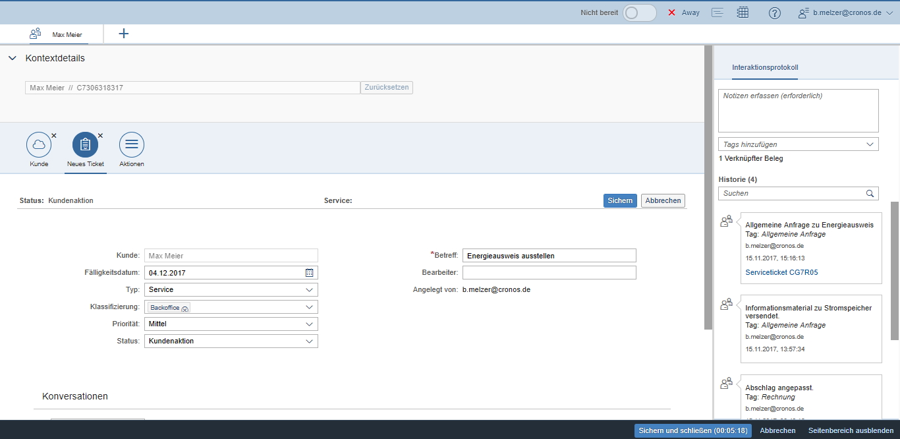
Task: Click the Sichern button
Action: [619, 200]
